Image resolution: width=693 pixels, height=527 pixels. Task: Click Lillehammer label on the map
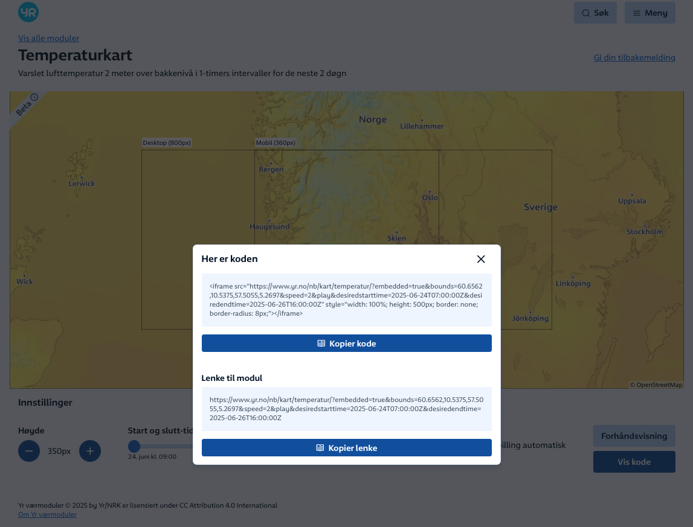422,126
